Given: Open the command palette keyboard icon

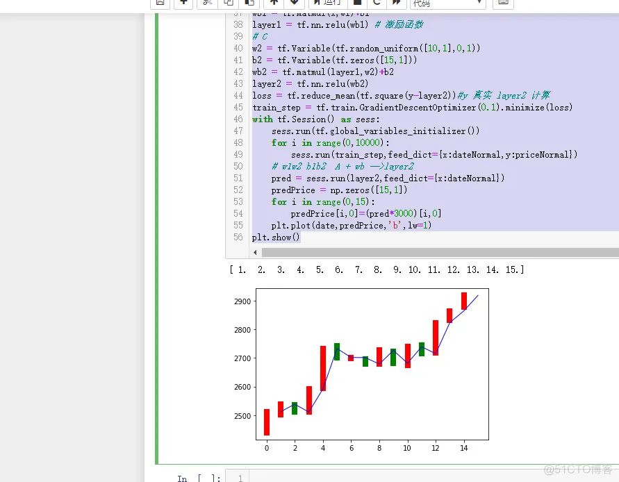Looking at the screenshot, I should (x=503, y=3).
